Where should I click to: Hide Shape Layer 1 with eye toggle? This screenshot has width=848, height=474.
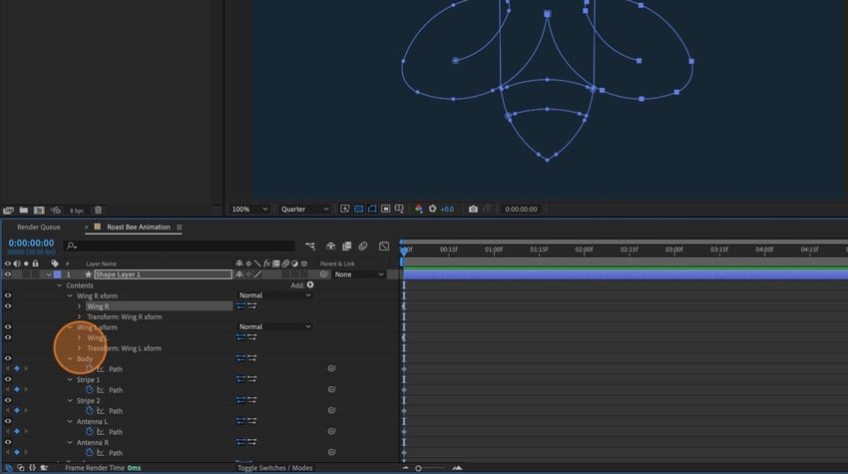(x=8, y=274)
